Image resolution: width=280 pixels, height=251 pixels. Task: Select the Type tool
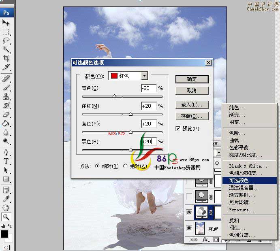pyautogui.click(x=6, y=161)
